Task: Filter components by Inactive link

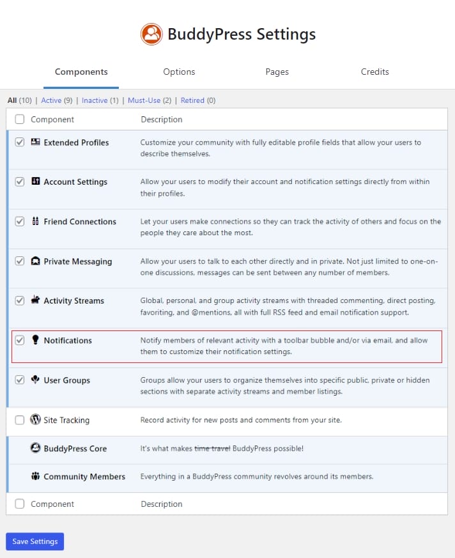Action: (x=95, y=100)
